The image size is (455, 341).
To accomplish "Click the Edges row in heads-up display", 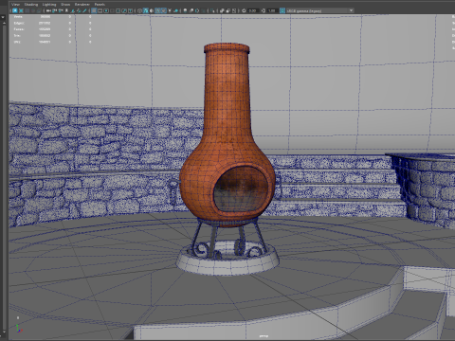I will tap(52, 23).
